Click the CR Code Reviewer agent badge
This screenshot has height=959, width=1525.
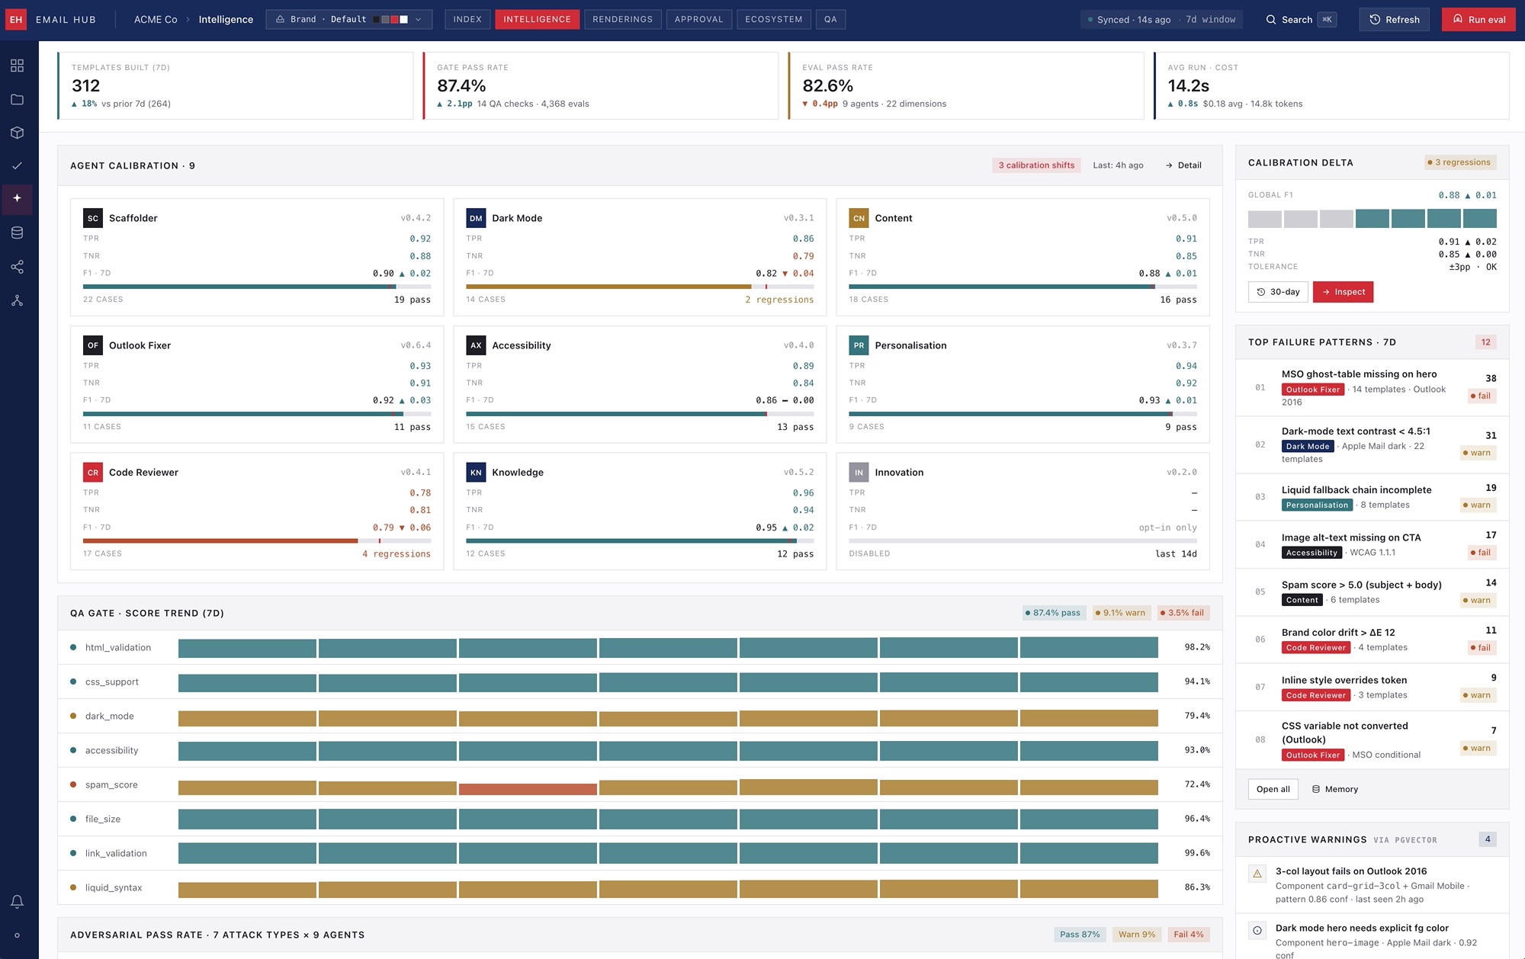pyautogui.click(x=92, y=473)
